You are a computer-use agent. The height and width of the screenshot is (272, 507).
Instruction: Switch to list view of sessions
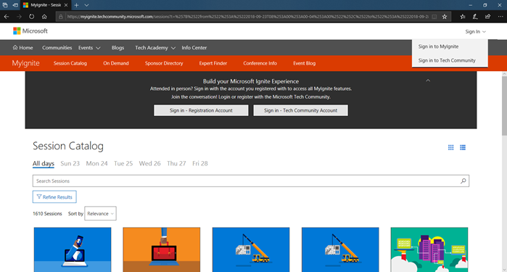click(463, 147)
